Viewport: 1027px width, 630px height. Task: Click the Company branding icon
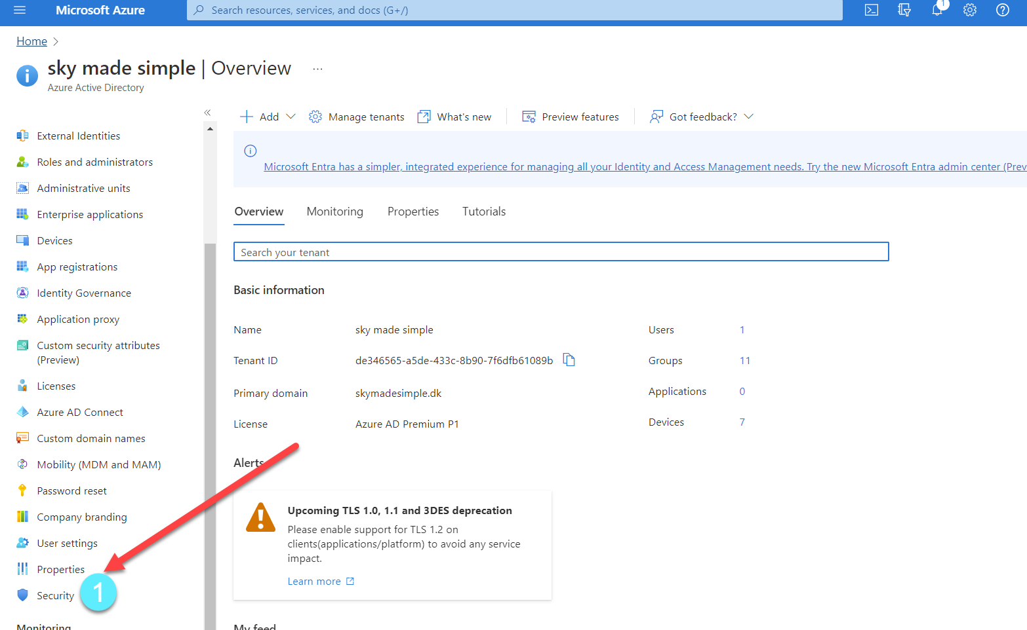pos(22,517)
